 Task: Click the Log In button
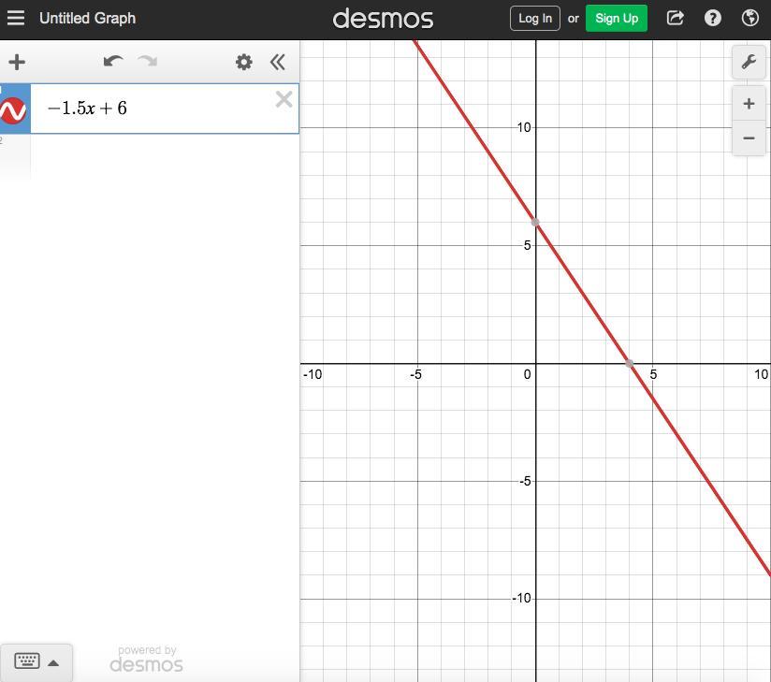534,18
